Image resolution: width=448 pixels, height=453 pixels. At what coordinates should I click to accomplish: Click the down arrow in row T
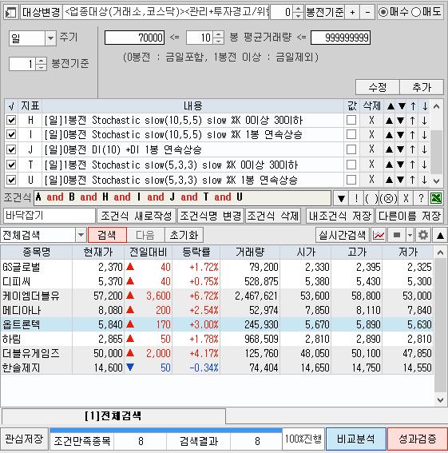424,165
